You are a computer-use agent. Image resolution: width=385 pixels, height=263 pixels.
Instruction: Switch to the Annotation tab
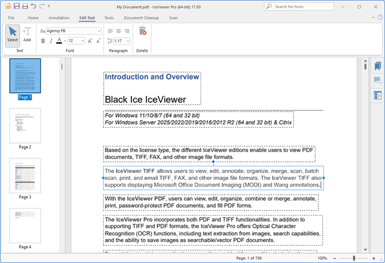click(59, 18)
